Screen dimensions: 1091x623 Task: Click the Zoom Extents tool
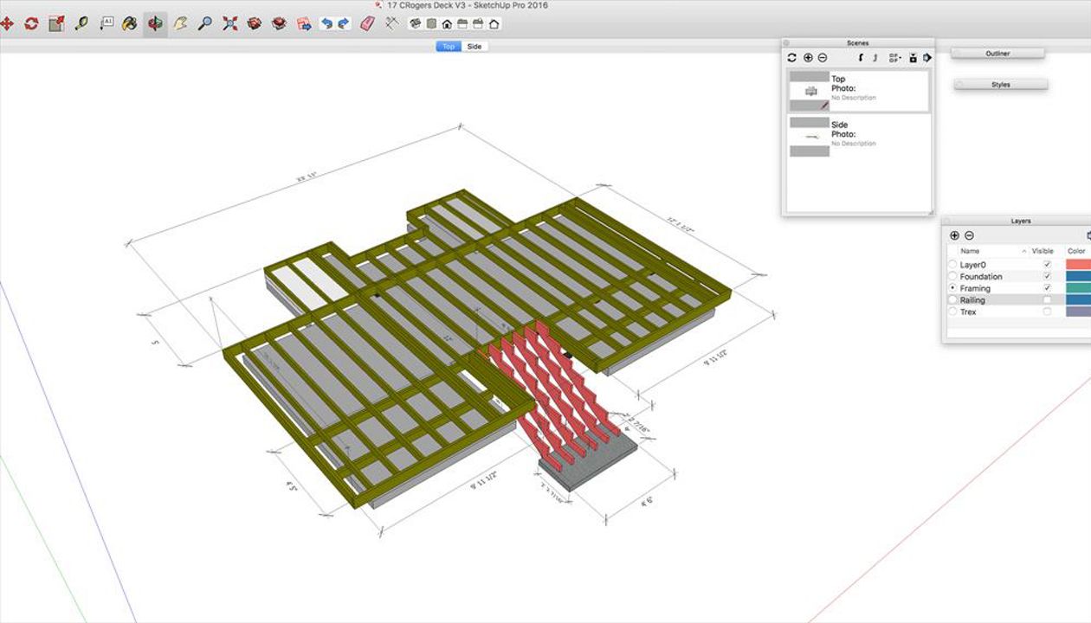click(x=229, y=24)
